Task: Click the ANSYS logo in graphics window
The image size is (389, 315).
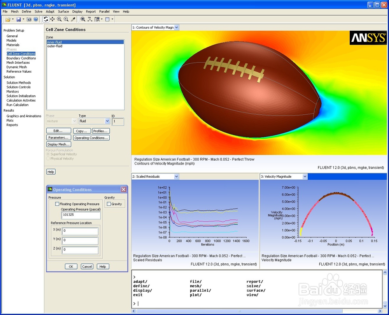Action: [368, 38]
